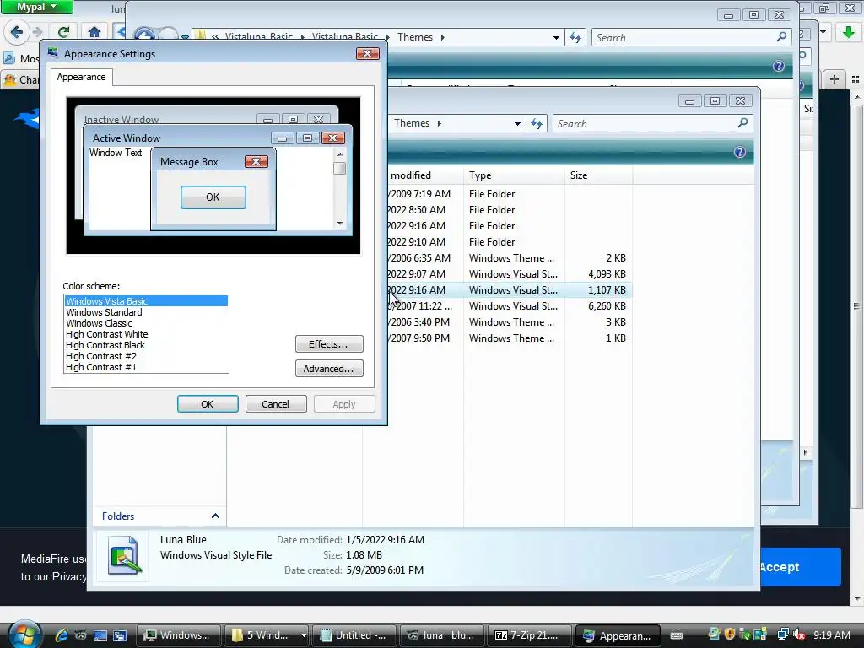Viewport: 864px width, 648px height.
Task: Click the taskbar clock showing 9:19 AM
Action: pos(831,634)
